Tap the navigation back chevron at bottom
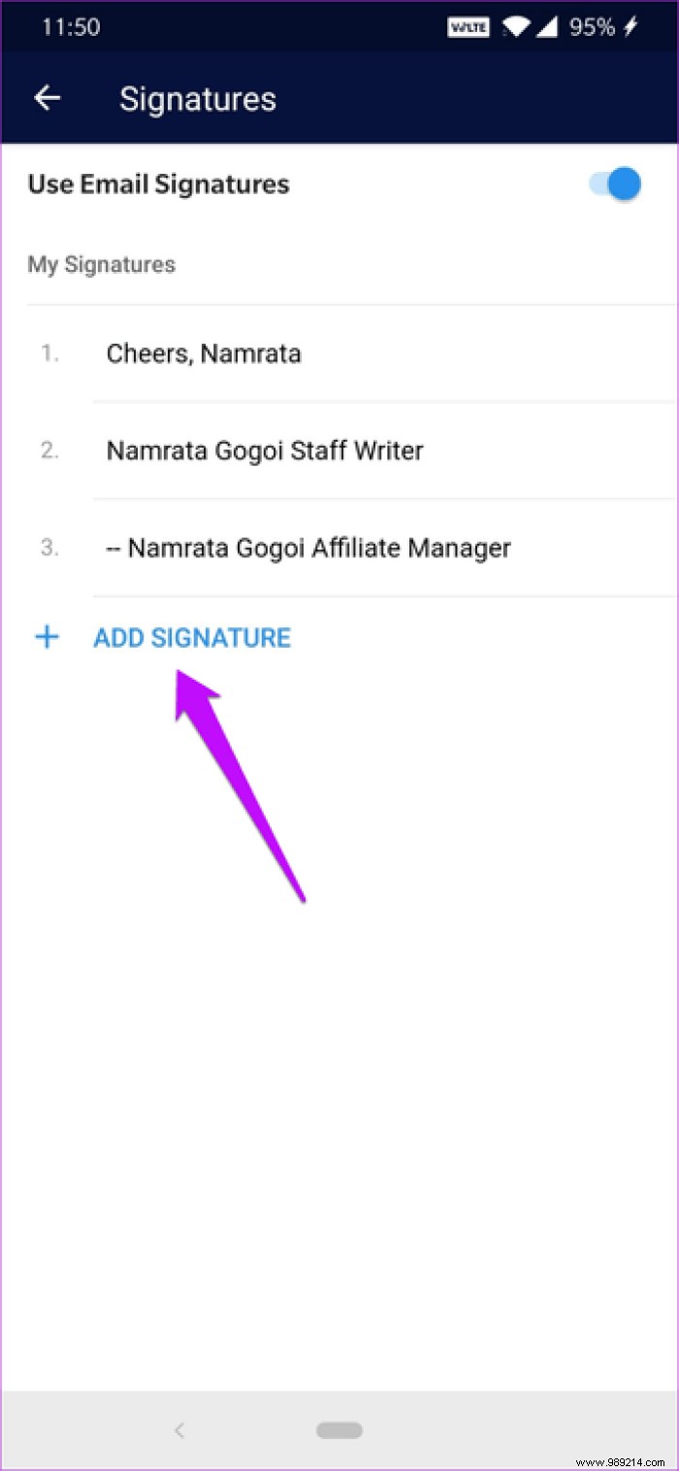This screenshot has height=1471, width=679. click(x=179, y=1430)
